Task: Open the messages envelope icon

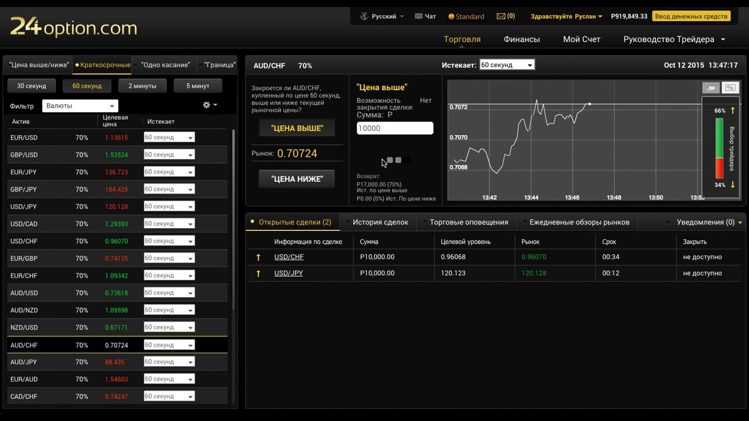Action: coord(501,16)
